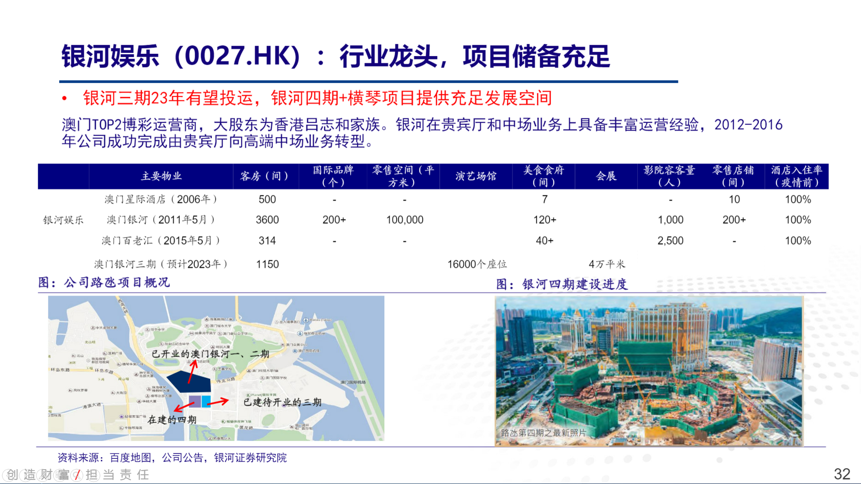
Task: Select the restaurants value 40+
Action: click(x=545, y=241)
